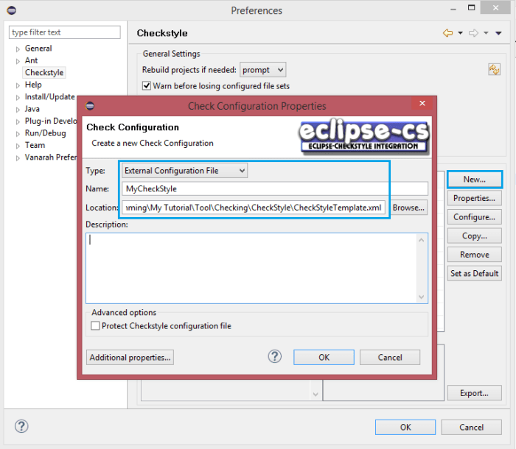Click the Eclipse icon in Preferences title bar
516x449 pixels.
click(12, 10)
